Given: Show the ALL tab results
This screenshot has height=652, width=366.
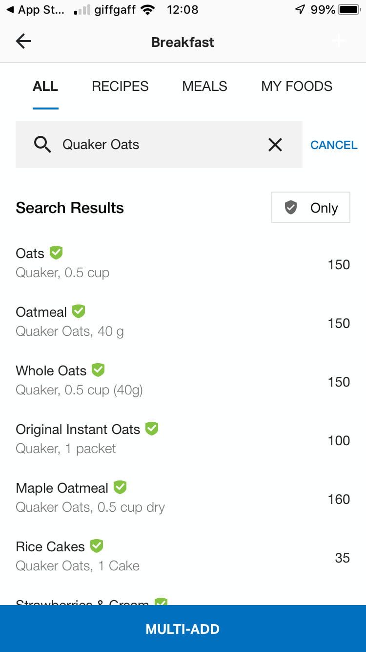Looking at the screenshot, I should click(x=45, y=87).
